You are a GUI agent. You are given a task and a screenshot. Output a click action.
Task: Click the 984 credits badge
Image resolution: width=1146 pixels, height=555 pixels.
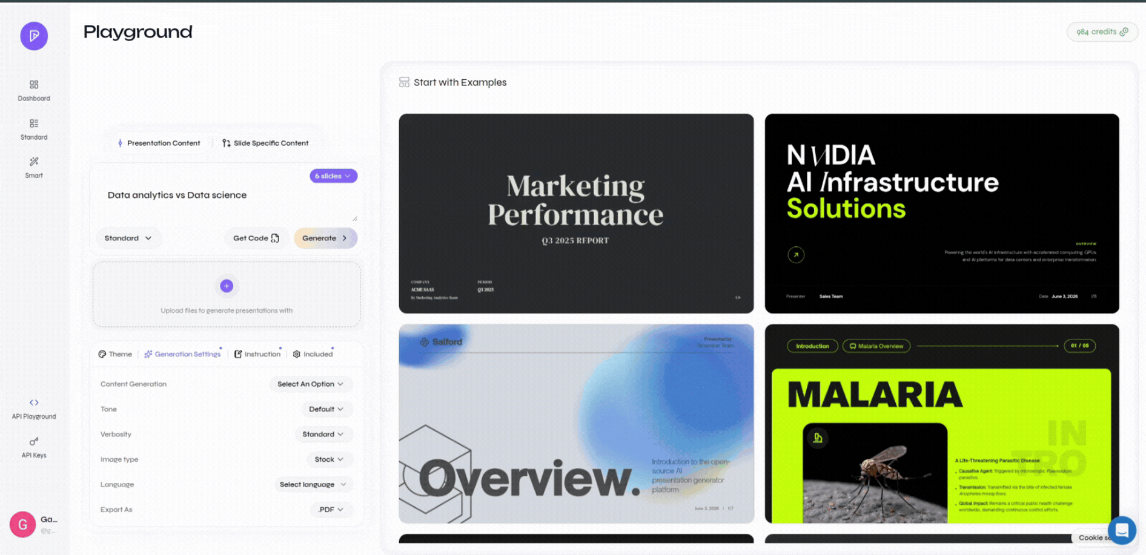(1102, 32)
